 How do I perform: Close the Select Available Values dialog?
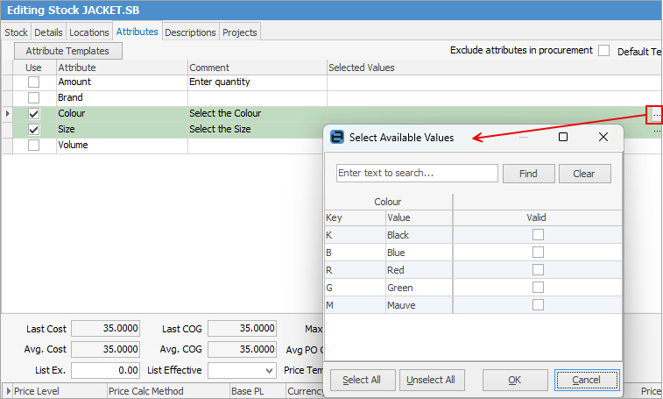tap(603, 137)
